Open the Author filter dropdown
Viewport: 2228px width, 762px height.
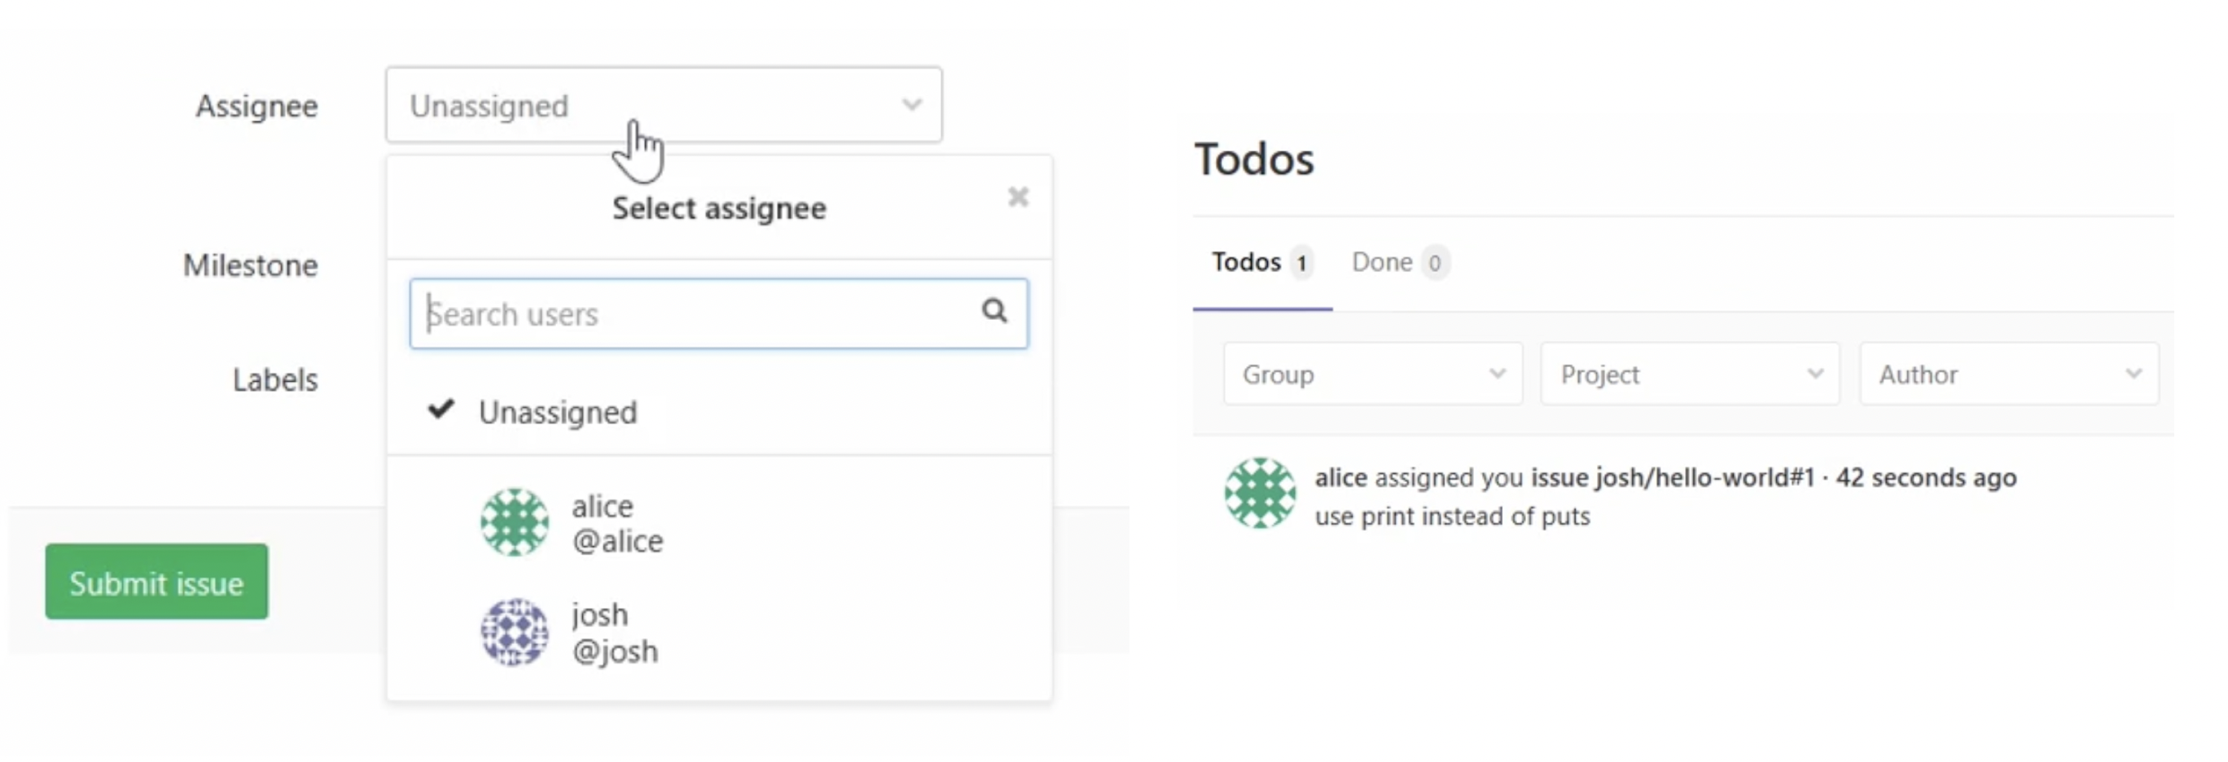(x=2009, y=374)
